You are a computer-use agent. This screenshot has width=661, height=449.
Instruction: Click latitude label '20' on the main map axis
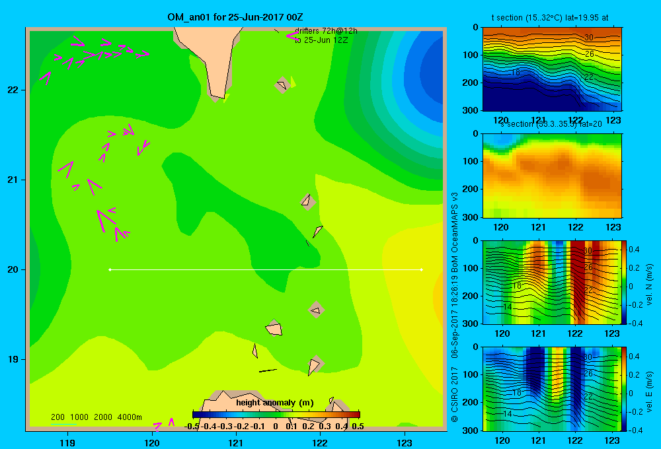[x=13, y=269]
